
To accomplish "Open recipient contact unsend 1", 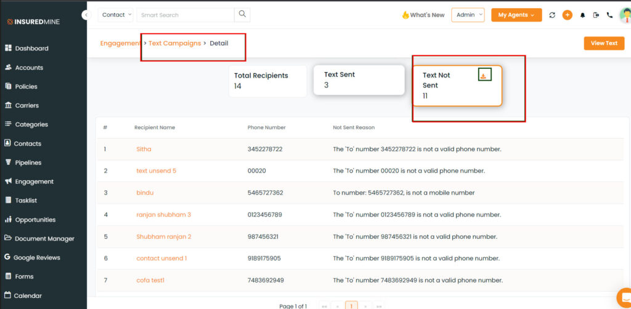I will (x=161, y=259).
